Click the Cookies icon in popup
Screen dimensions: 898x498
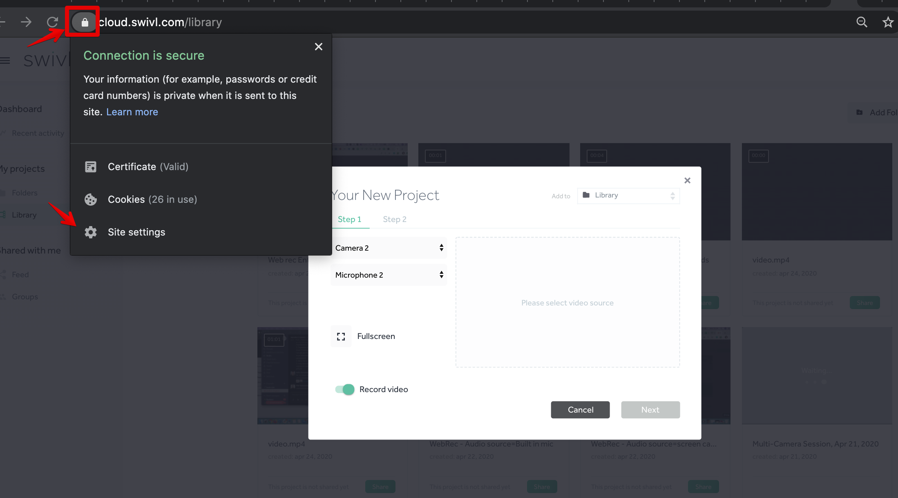[x=91, y=200]
